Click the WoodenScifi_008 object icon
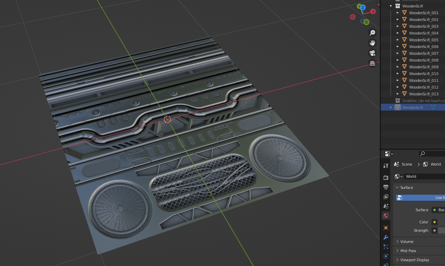The image size is (445, 266). pyautogui.click(x=404, y=60)
